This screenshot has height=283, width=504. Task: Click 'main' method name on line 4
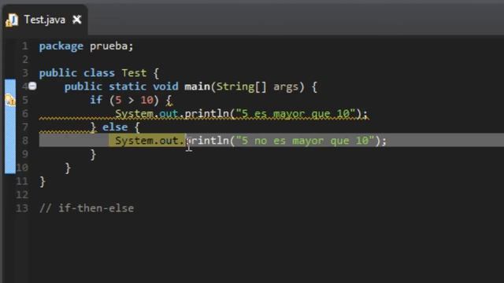197,86
